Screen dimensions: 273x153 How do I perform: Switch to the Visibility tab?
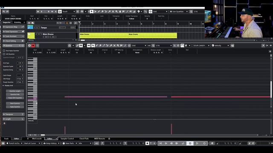point(17,23)
